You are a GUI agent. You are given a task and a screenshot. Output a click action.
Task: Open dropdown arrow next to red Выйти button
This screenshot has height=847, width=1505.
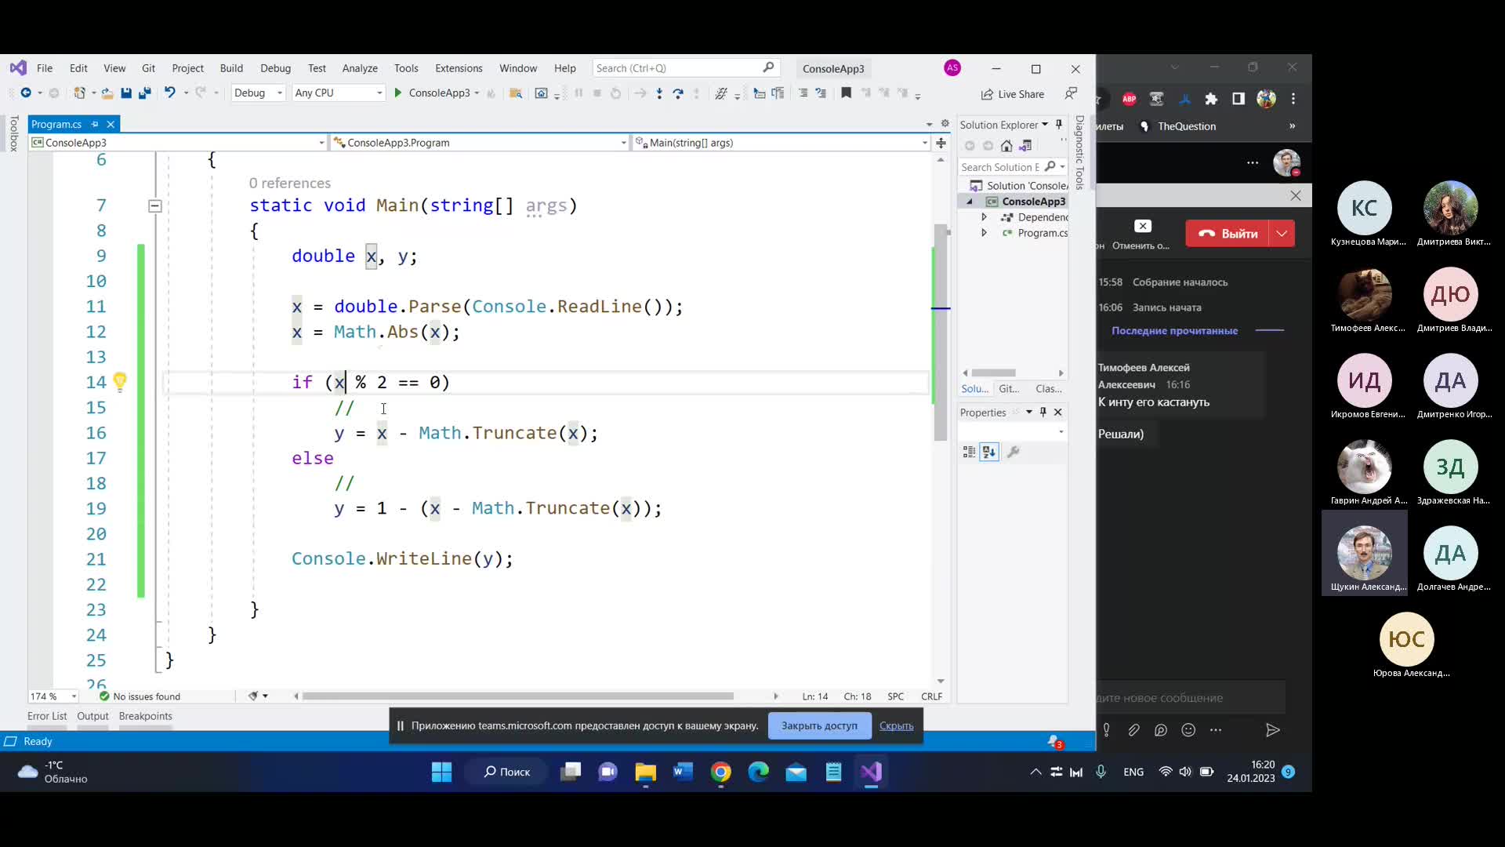coord(1282,234)
